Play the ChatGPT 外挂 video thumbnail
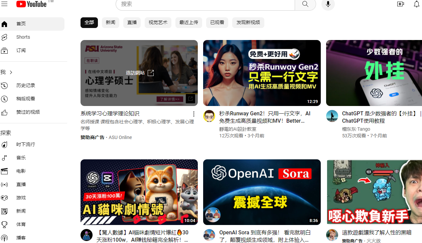The image size is (422, 243). tap(374, 73)
